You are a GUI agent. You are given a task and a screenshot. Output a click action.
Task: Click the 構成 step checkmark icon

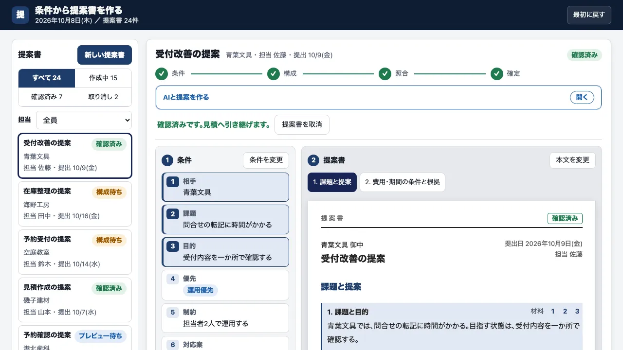[x=274, y=73]
